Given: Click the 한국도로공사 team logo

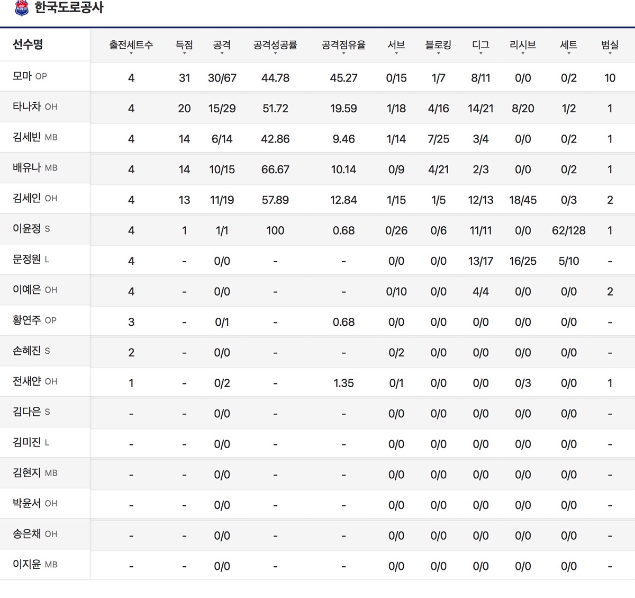Looking at the screenshot, I should coord(21,7).
